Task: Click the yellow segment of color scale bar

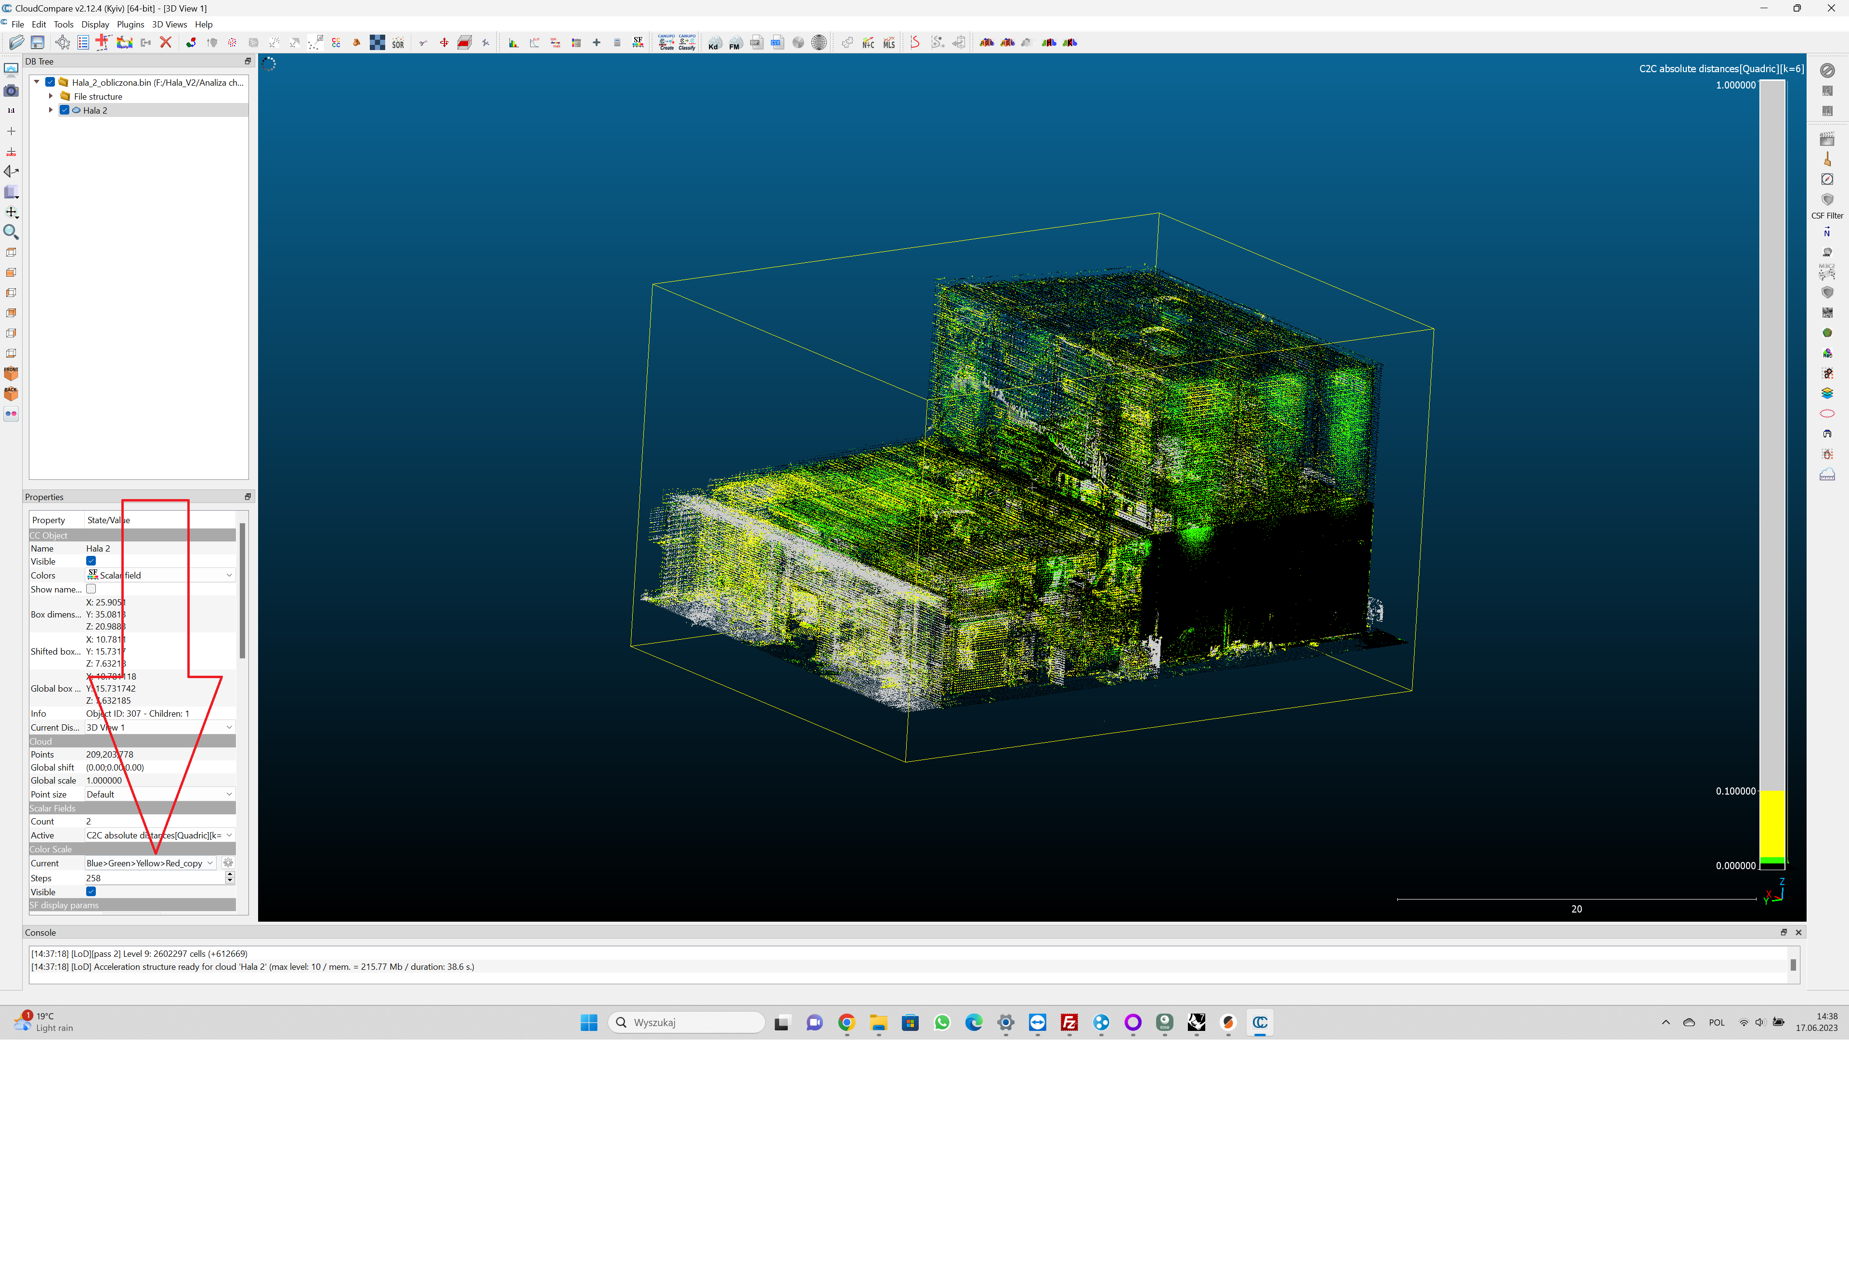Action: 1771,823
